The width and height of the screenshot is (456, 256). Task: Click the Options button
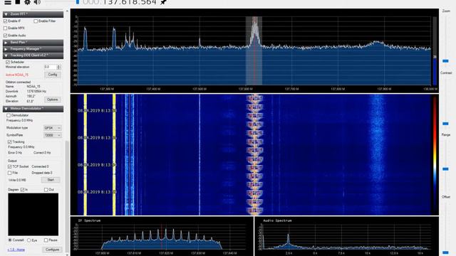[x=53, y=100]
